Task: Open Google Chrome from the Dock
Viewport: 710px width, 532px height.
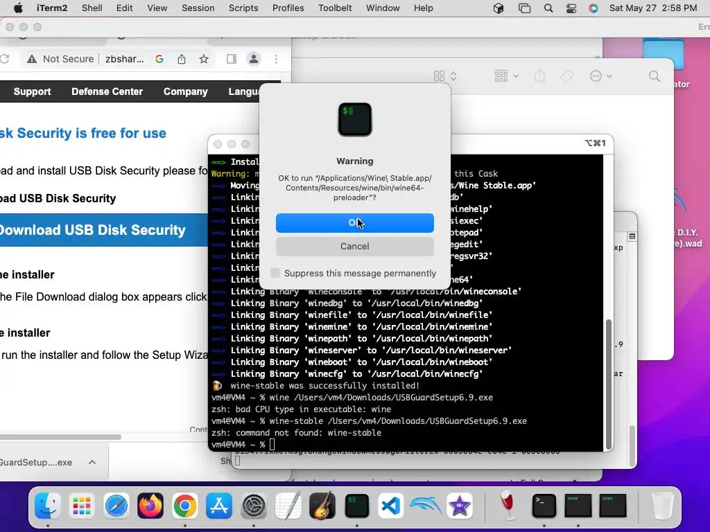Action: 184,506
